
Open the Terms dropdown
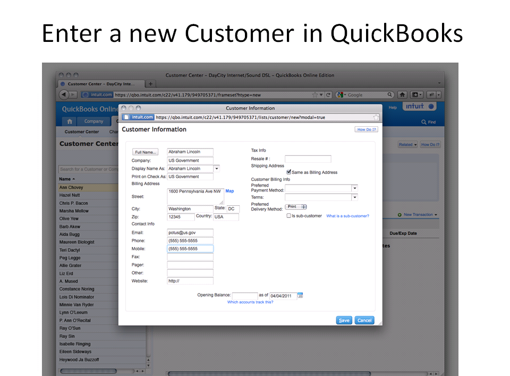(354, 197)
